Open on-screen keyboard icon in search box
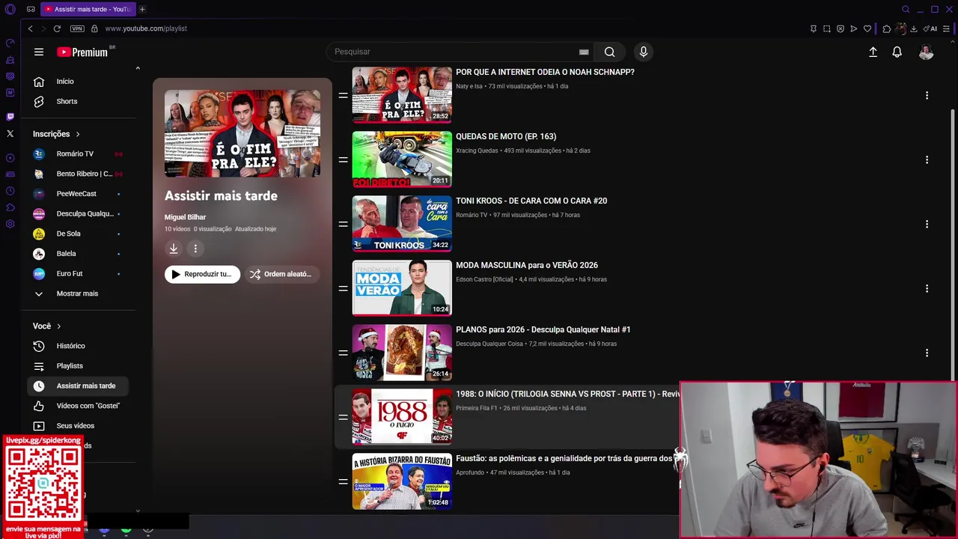The height and width of the screenshot is (539, 958). [x=584, y=52]
